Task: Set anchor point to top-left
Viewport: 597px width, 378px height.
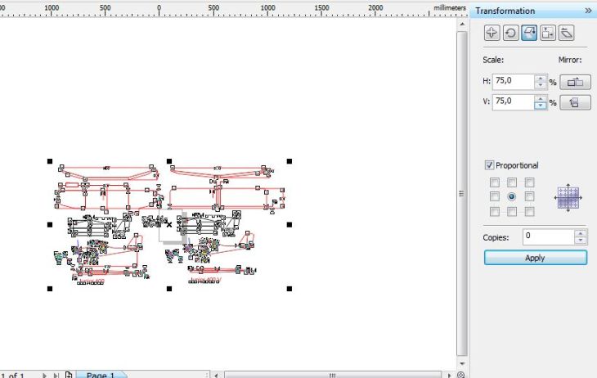Action: pos(494,182)
